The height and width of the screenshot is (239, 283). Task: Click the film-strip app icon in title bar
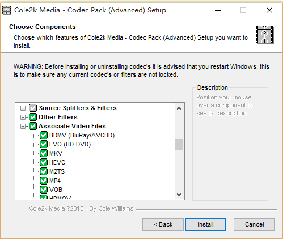(6, 10)
